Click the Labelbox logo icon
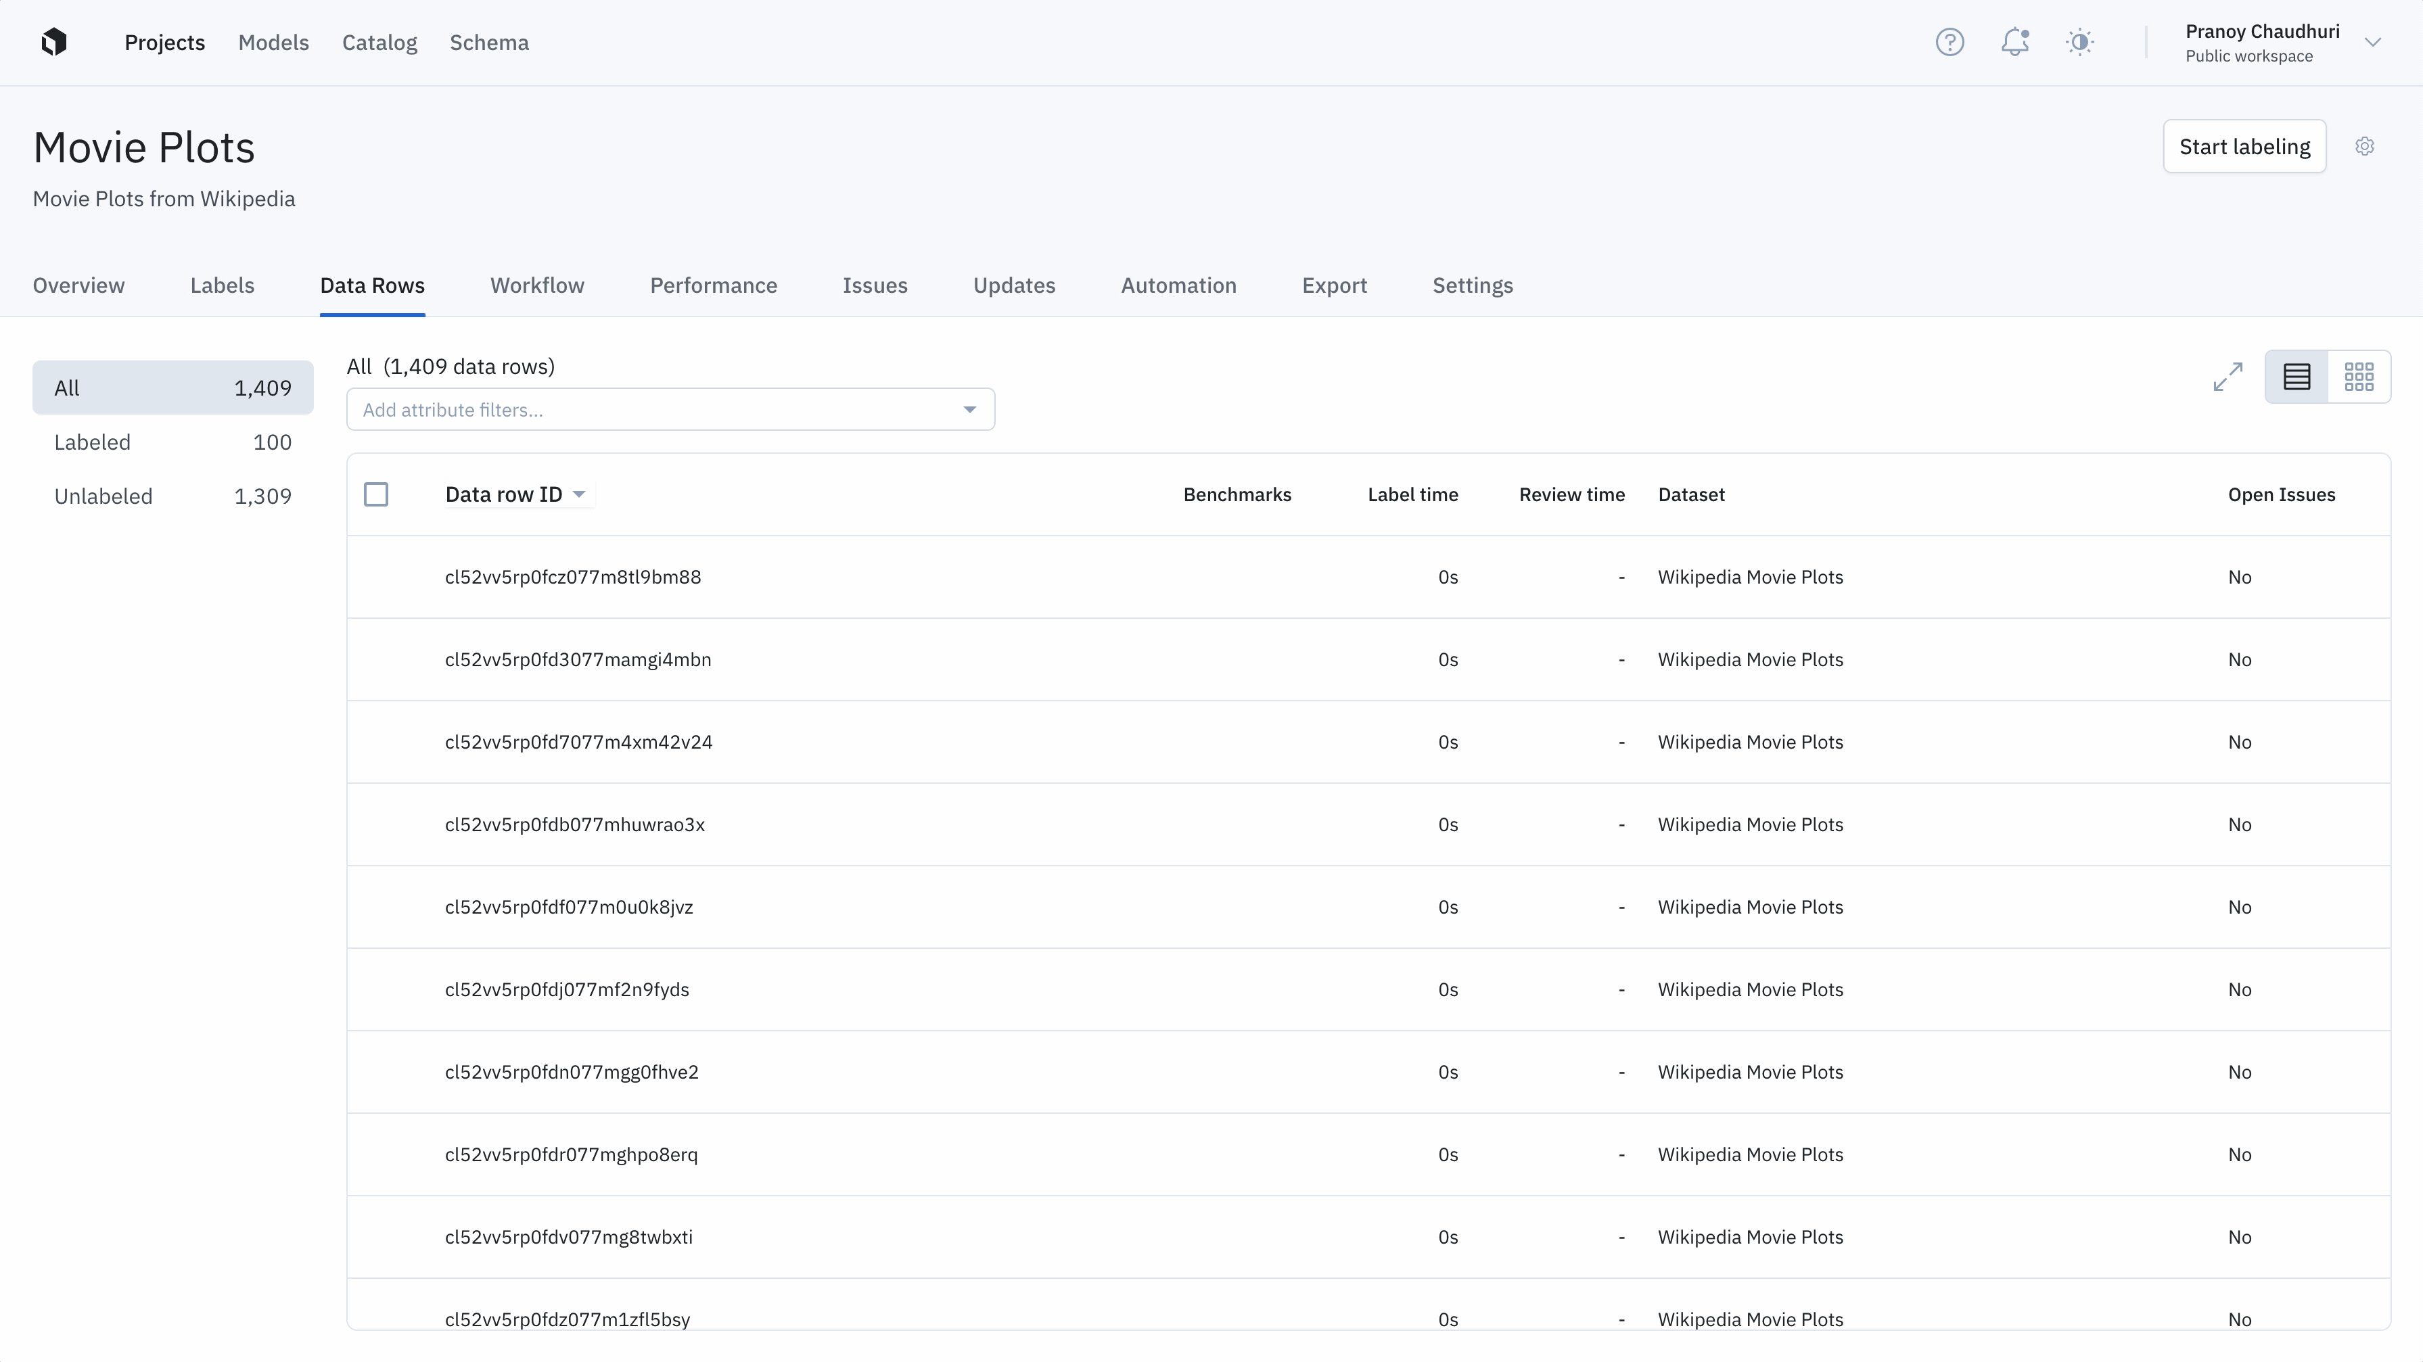This screenshot has height=1362, width=2423. 53,43
